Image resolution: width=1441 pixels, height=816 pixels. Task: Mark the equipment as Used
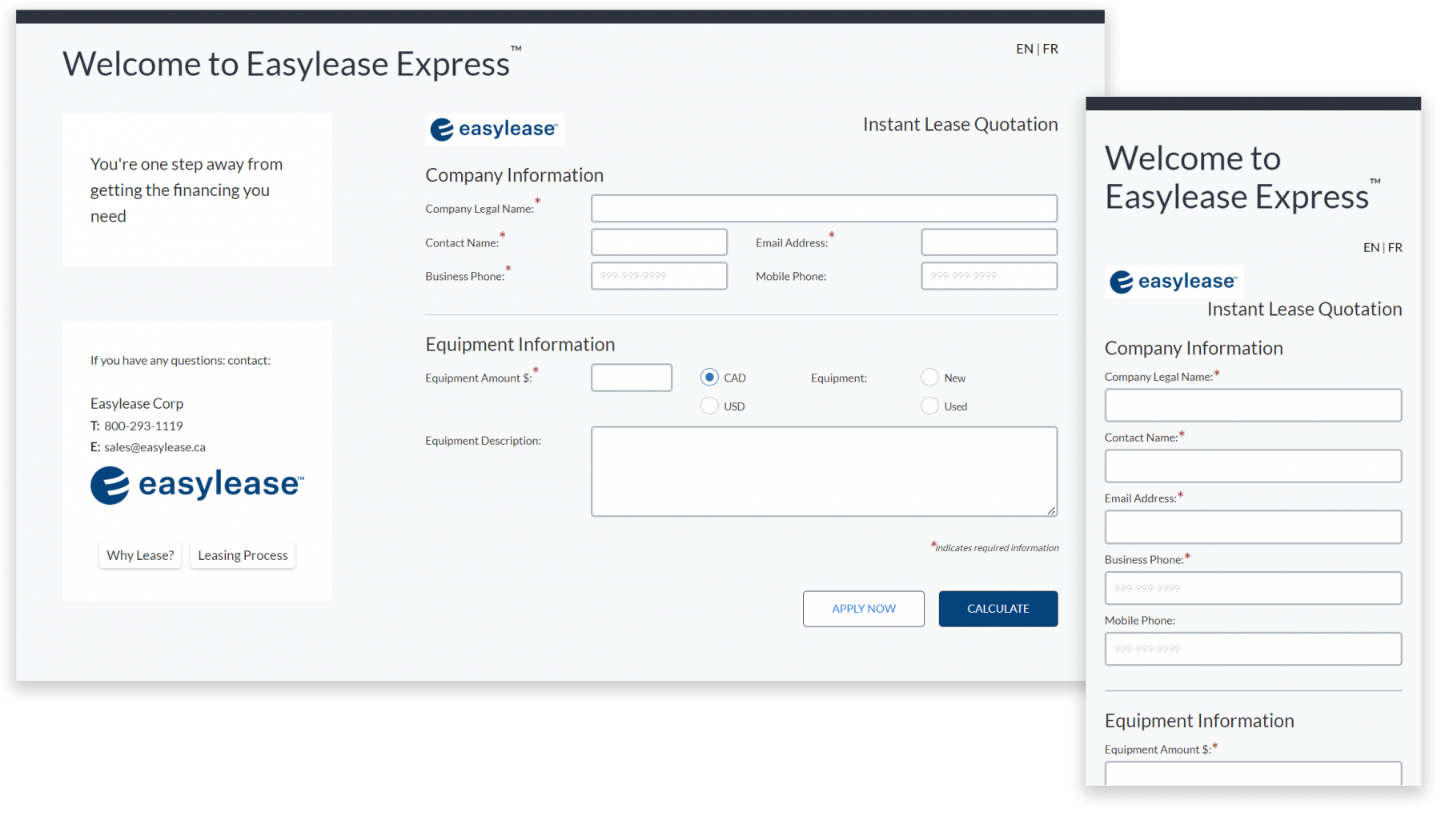929,406
